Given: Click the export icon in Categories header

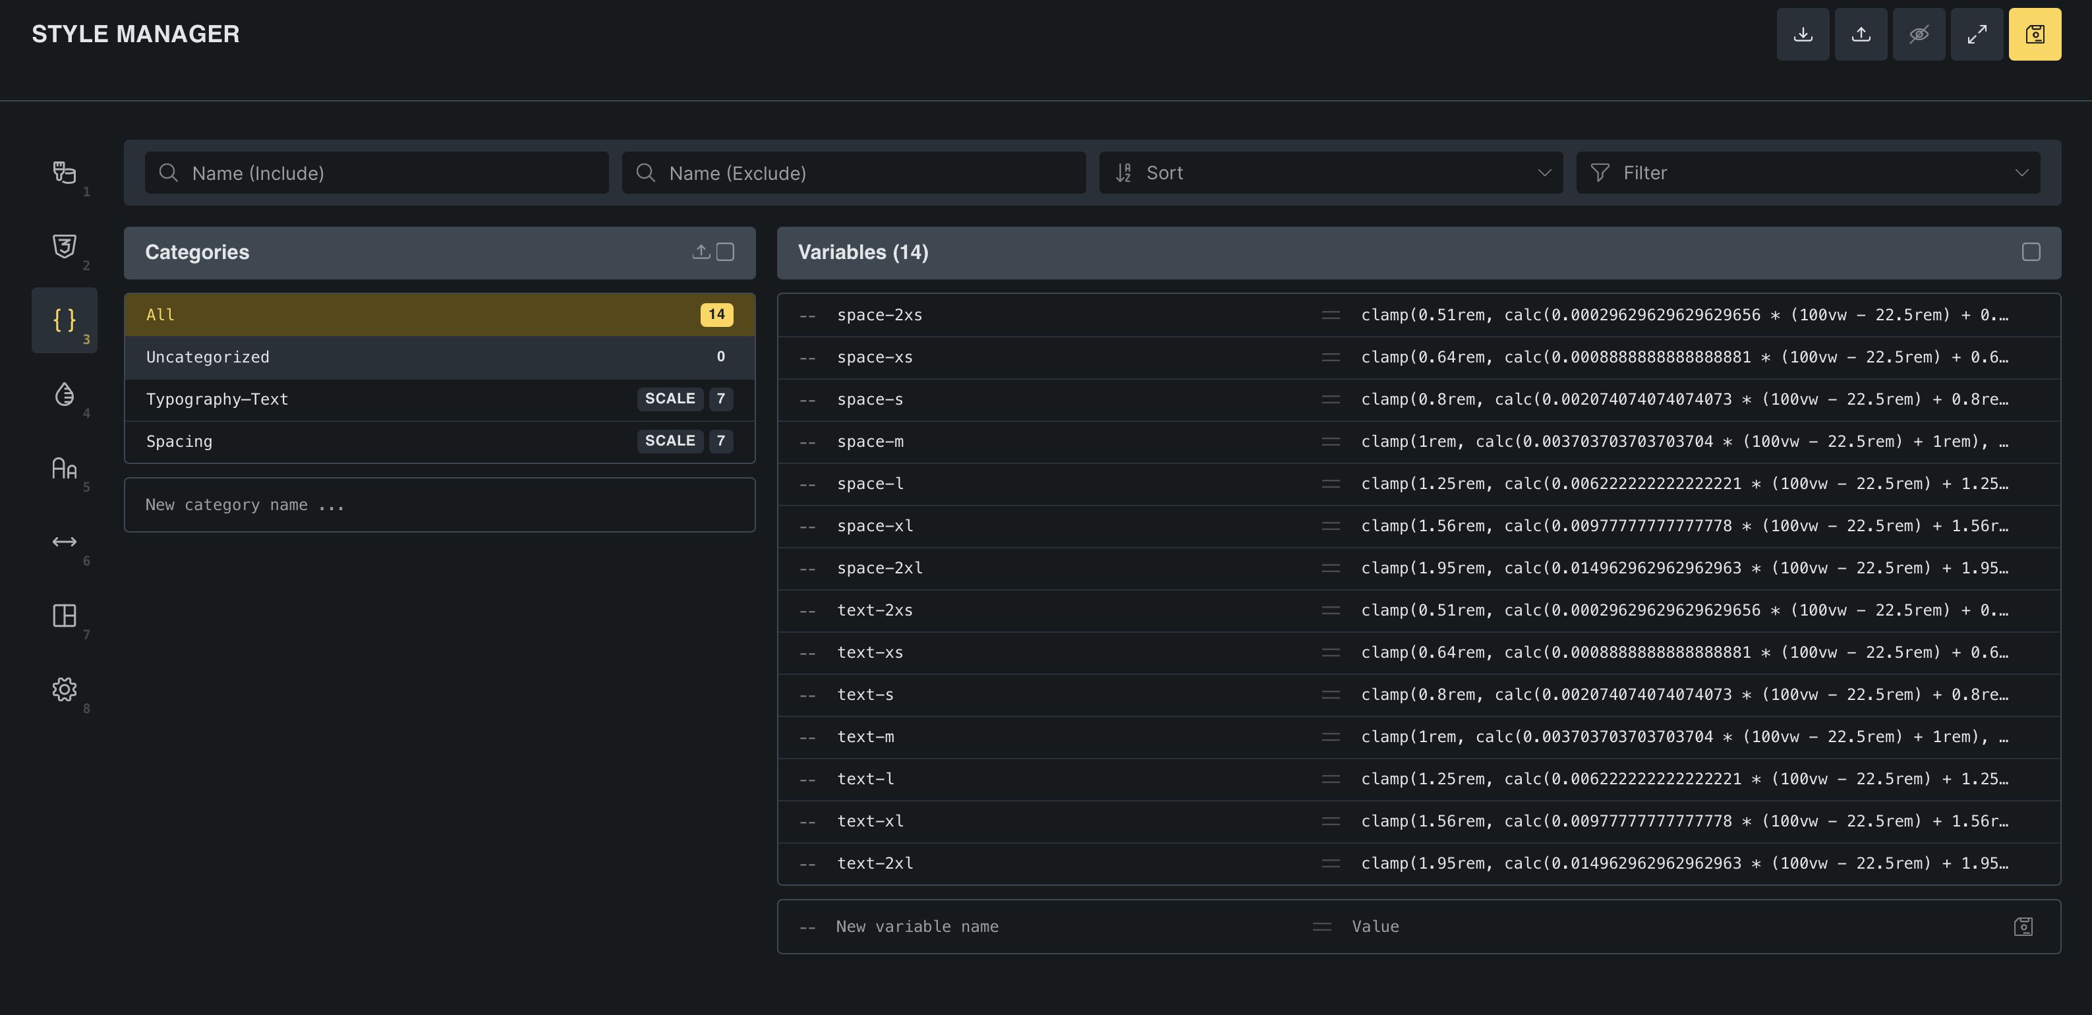Looking at the screenshot, I should tap(701, 252).
